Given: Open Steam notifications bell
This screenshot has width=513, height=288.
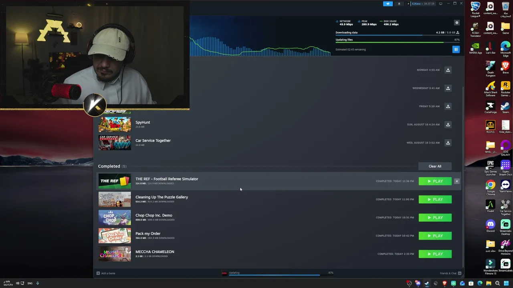Looking at the screenshot, I should pyautogui.click(x=399, y=4).
